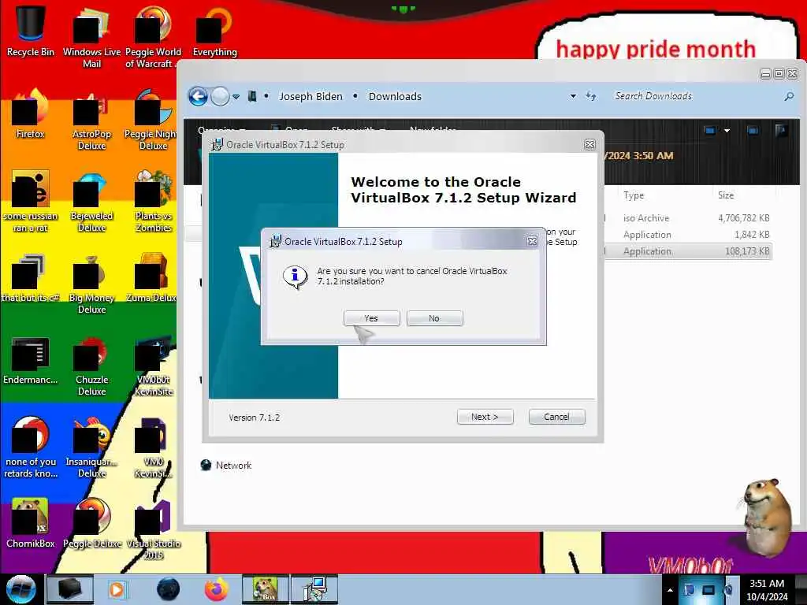Select Endermanc... desktop icon
807x605 pixels.
tap(31, 359)
